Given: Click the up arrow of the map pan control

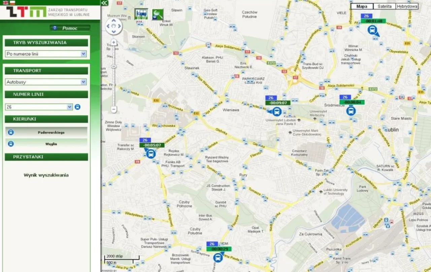Looking at the screenshot, I should point(113,20).
